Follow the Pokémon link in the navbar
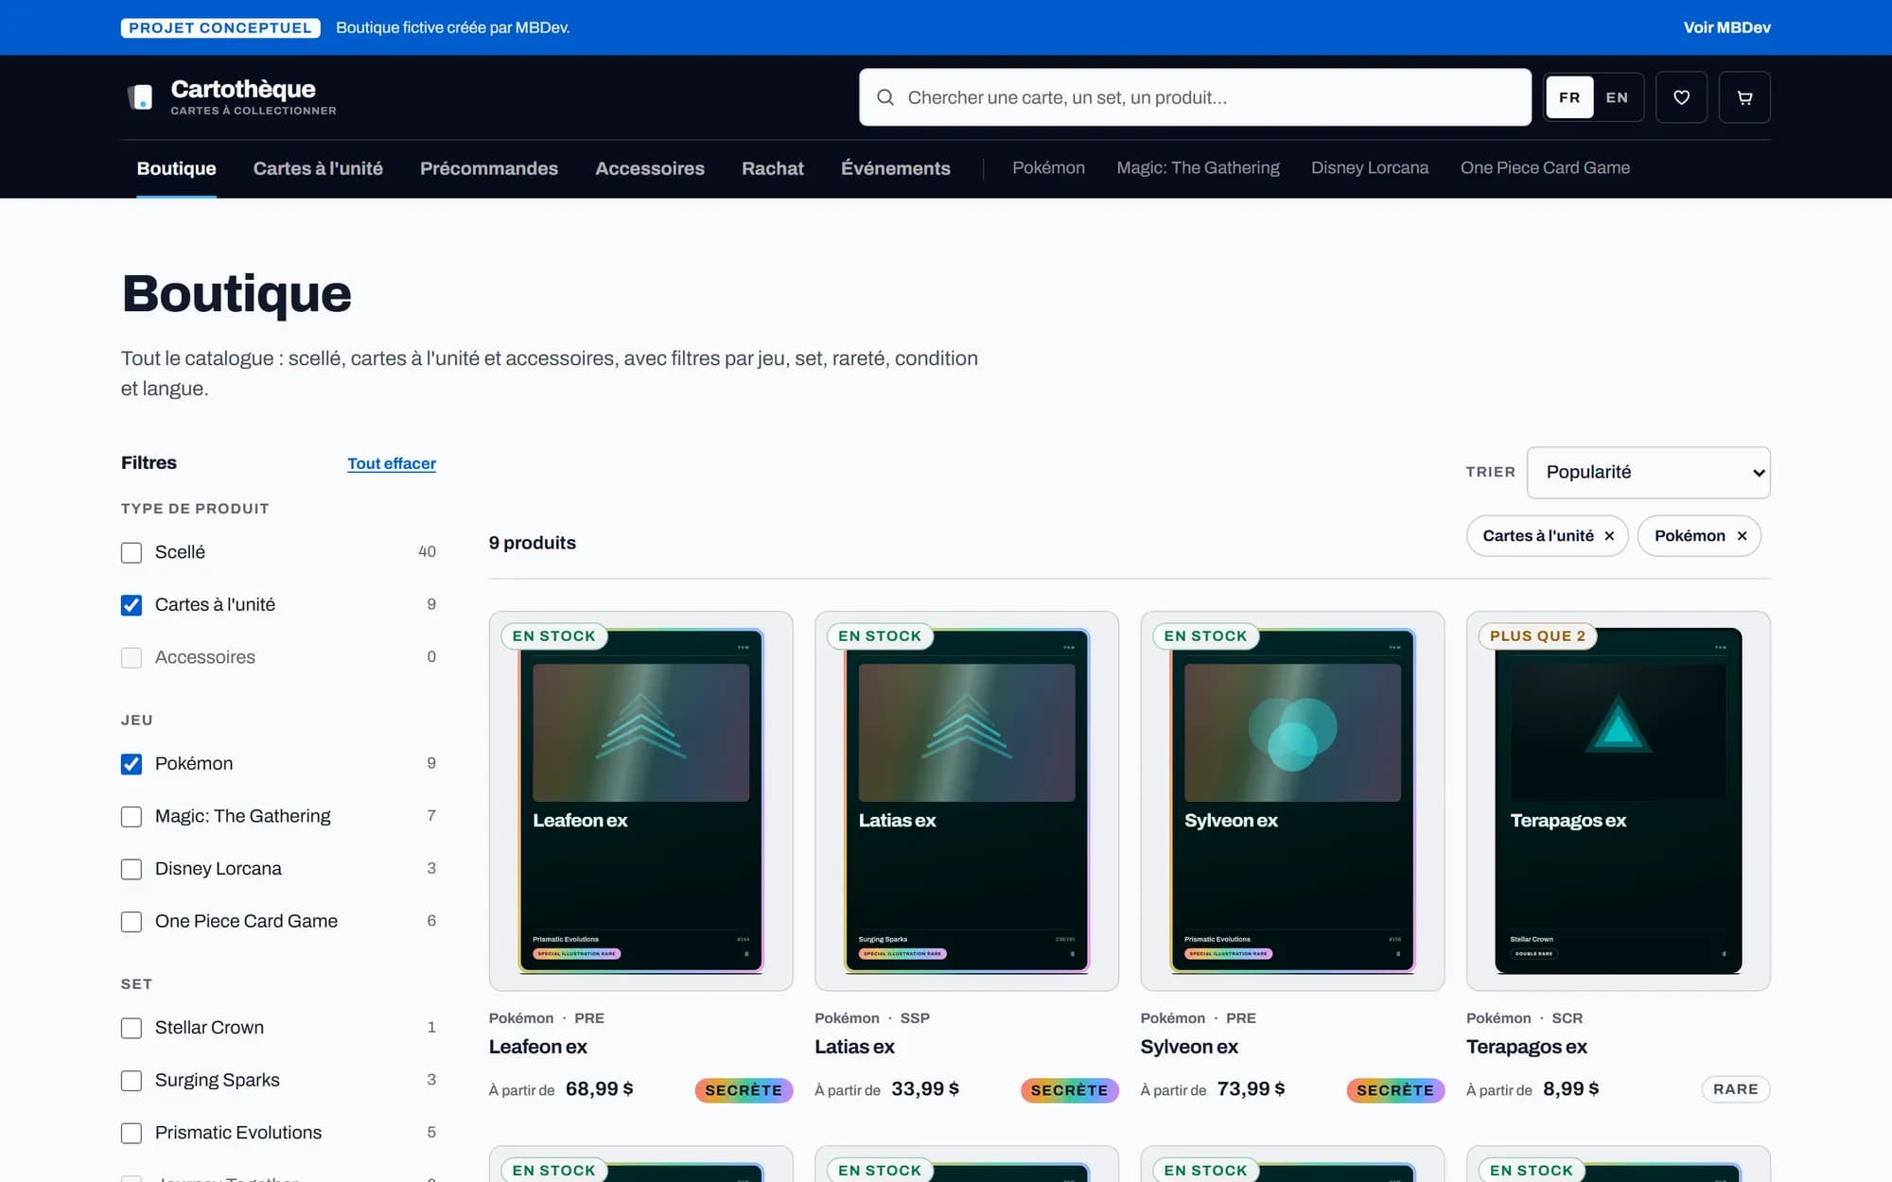The height and width of the screenshot is (1182, 1892). [1048, 167]
